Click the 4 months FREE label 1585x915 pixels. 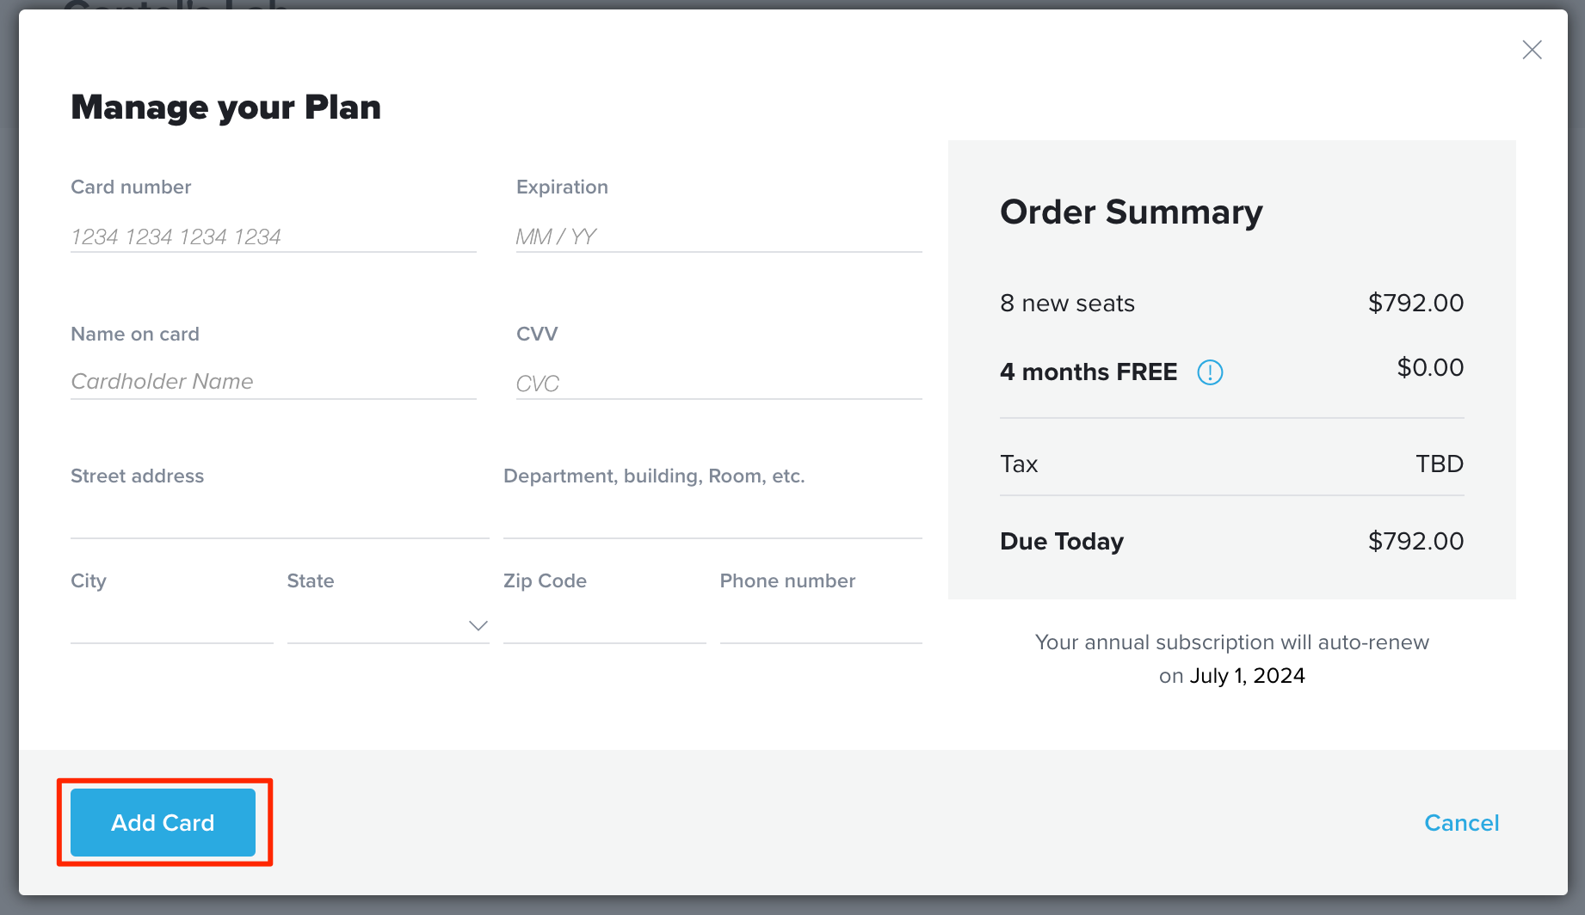(1089, 372)
